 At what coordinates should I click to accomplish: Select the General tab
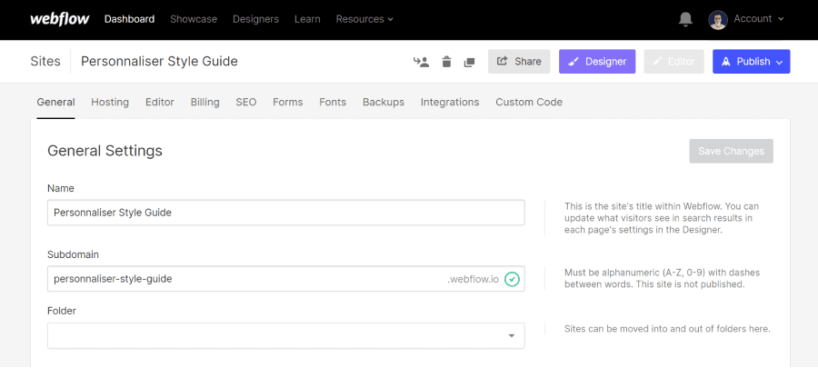55,102
